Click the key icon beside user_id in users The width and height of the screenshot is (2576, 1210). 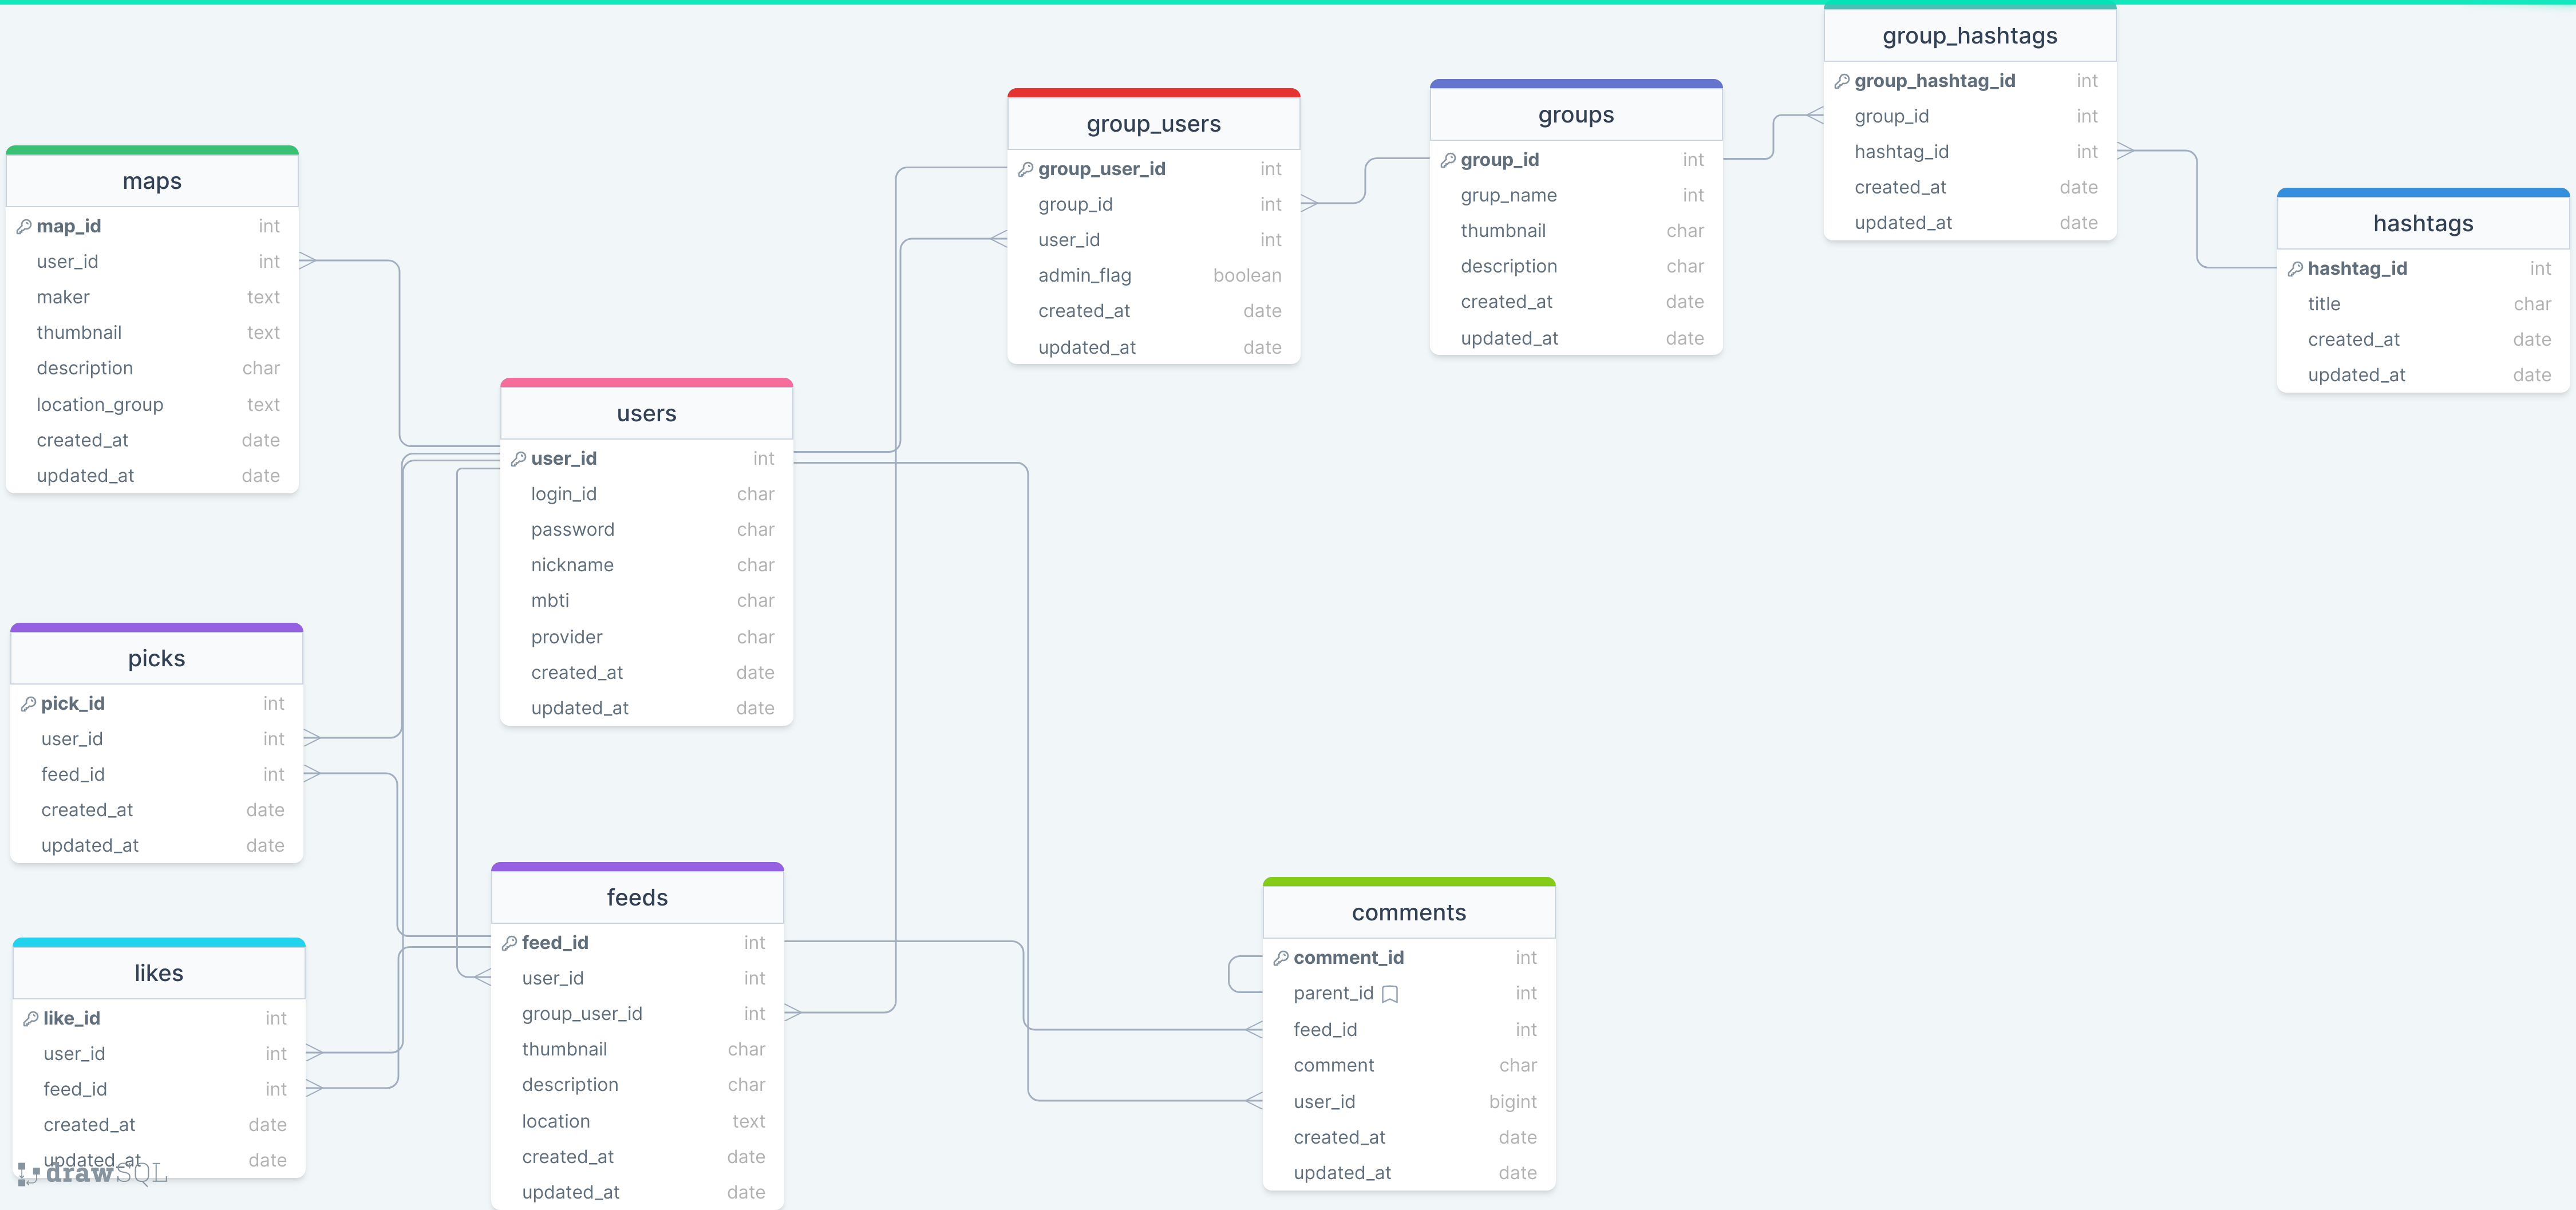click(518, 458)
